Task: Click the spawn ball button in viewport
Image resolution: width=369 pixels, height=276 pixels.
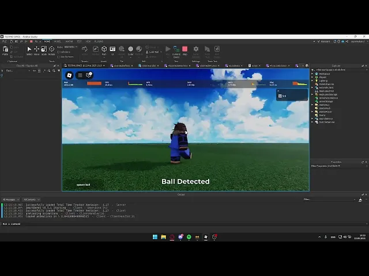Action: click(x=83, y=185)
